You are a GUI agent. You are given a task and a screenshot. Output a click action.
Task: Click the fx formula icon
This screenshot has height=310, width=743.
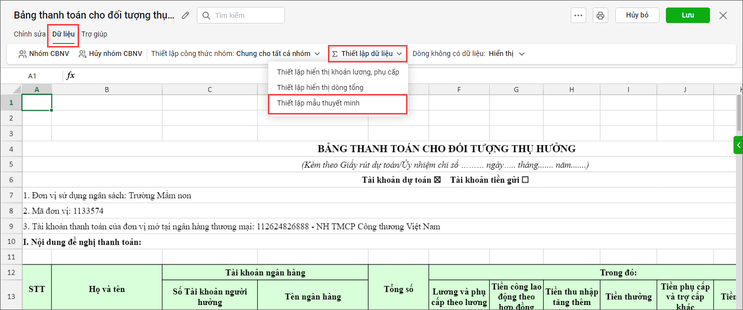(71, 75)
